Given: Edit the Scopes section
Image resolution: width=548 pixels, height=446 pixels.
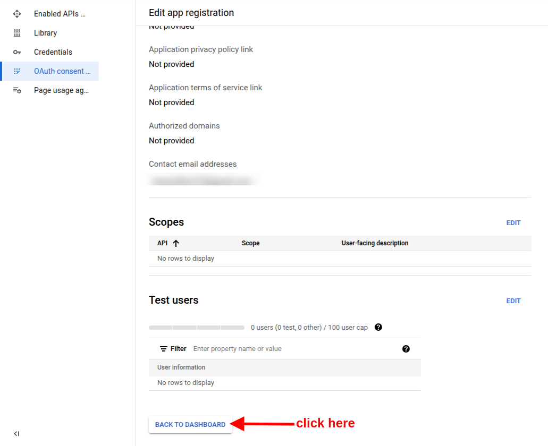Looking at the screenshot, I should 513,223.
